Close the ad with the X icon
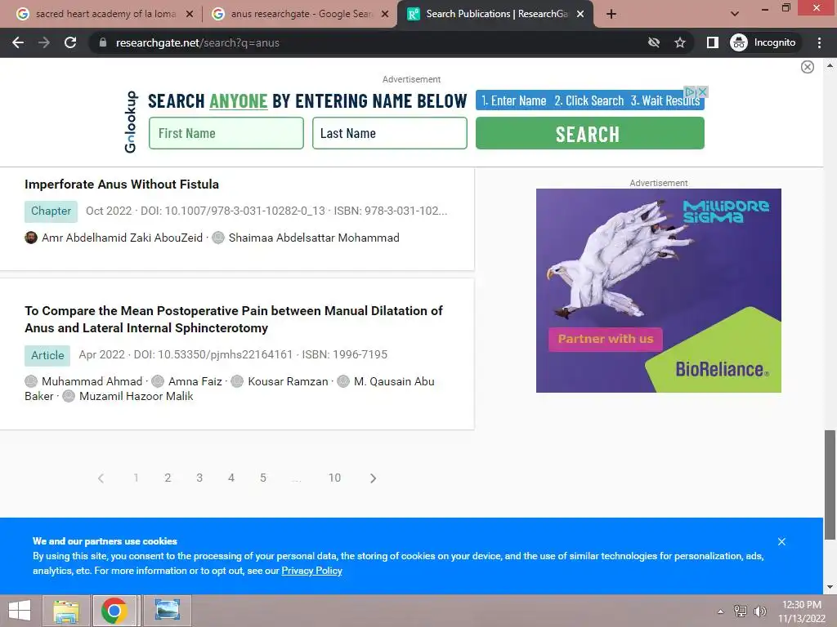The height and width of the screenshot is (627, 837). 702,91
